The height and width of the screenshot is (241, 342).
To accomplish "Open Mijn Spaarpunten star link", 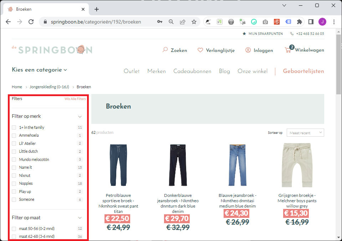I will point(262,33).
